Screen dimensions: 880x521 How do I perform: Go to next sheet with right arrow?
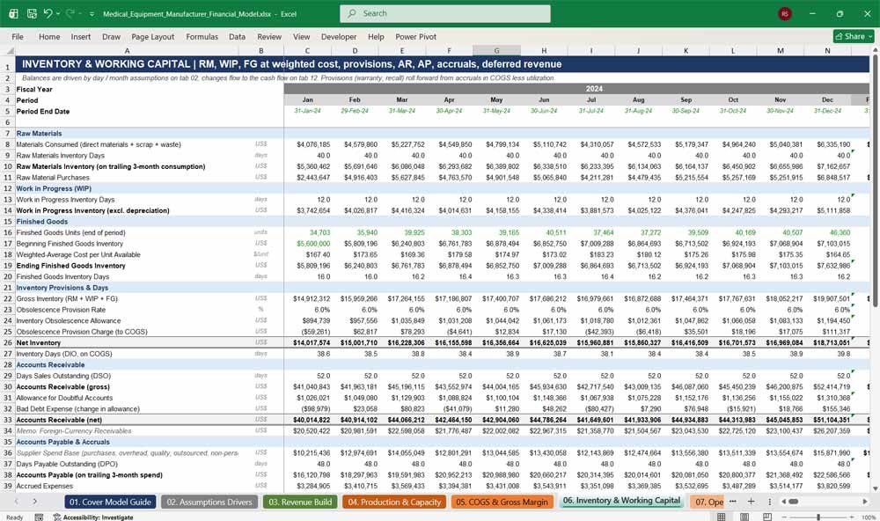[x=35, y=502]
